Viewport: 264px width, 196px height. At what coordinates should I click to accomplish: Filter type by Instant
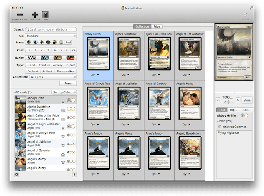point(70,65)
